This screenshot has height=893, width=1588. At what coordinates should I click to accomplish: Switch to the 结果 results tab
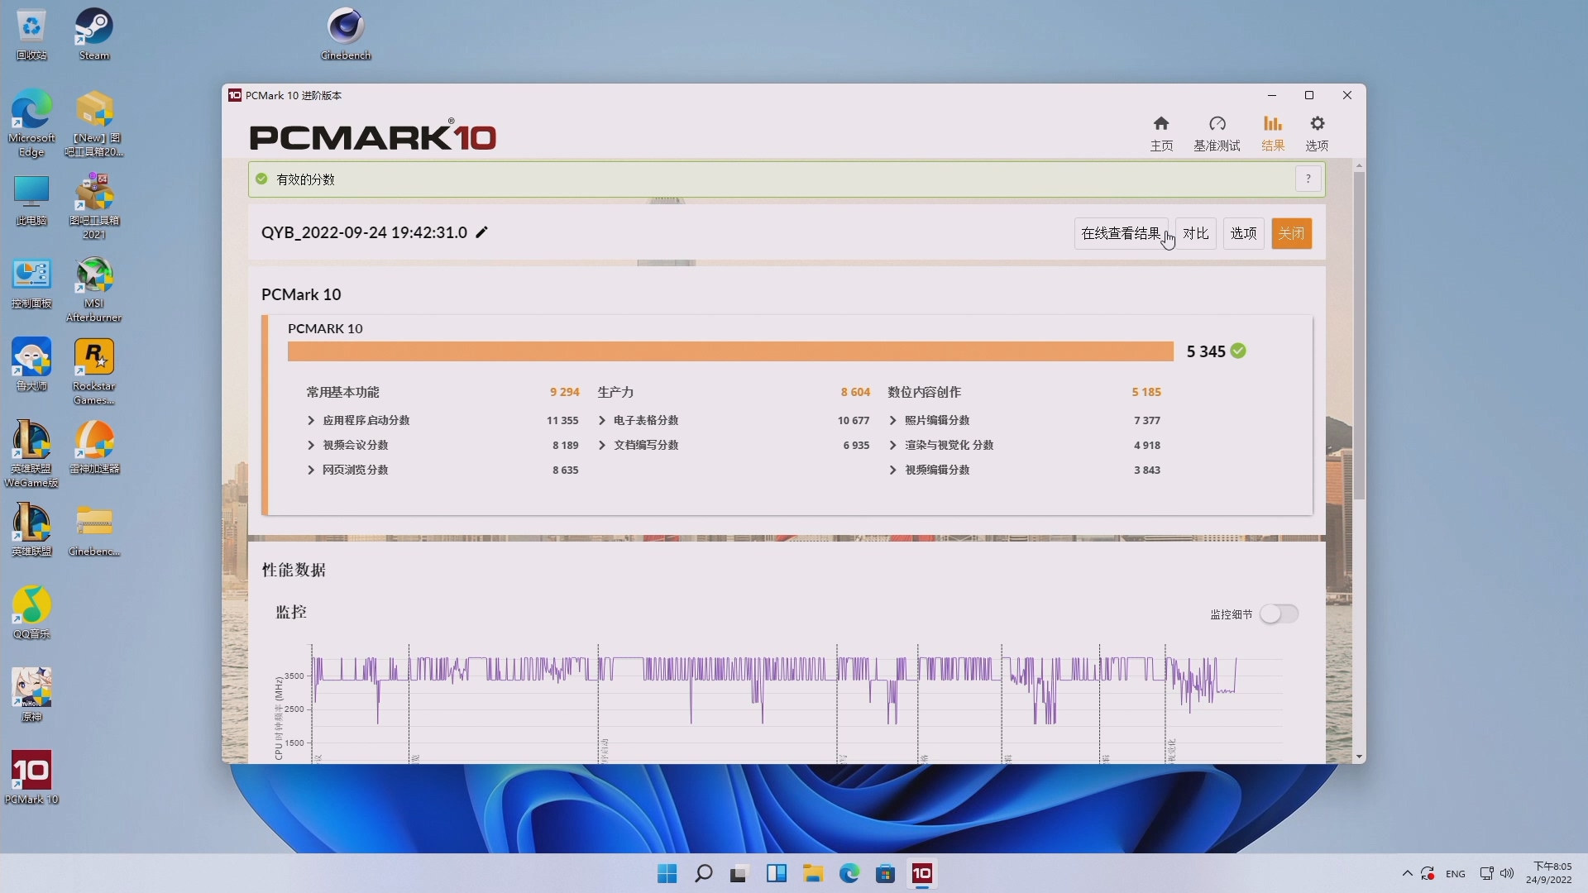click(1272, 132)
